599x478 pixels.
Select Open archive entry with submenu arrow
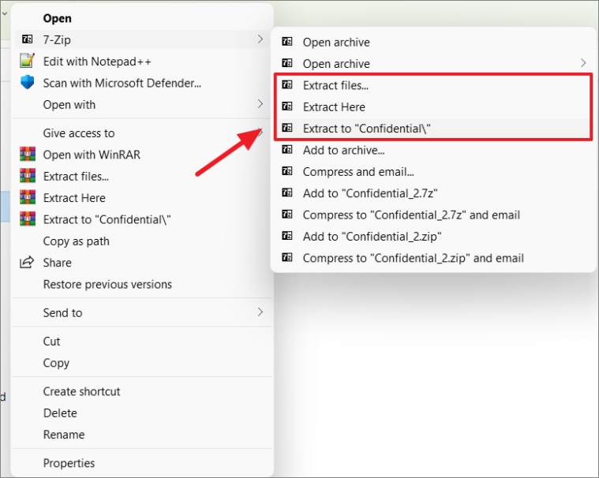(433, 63)
